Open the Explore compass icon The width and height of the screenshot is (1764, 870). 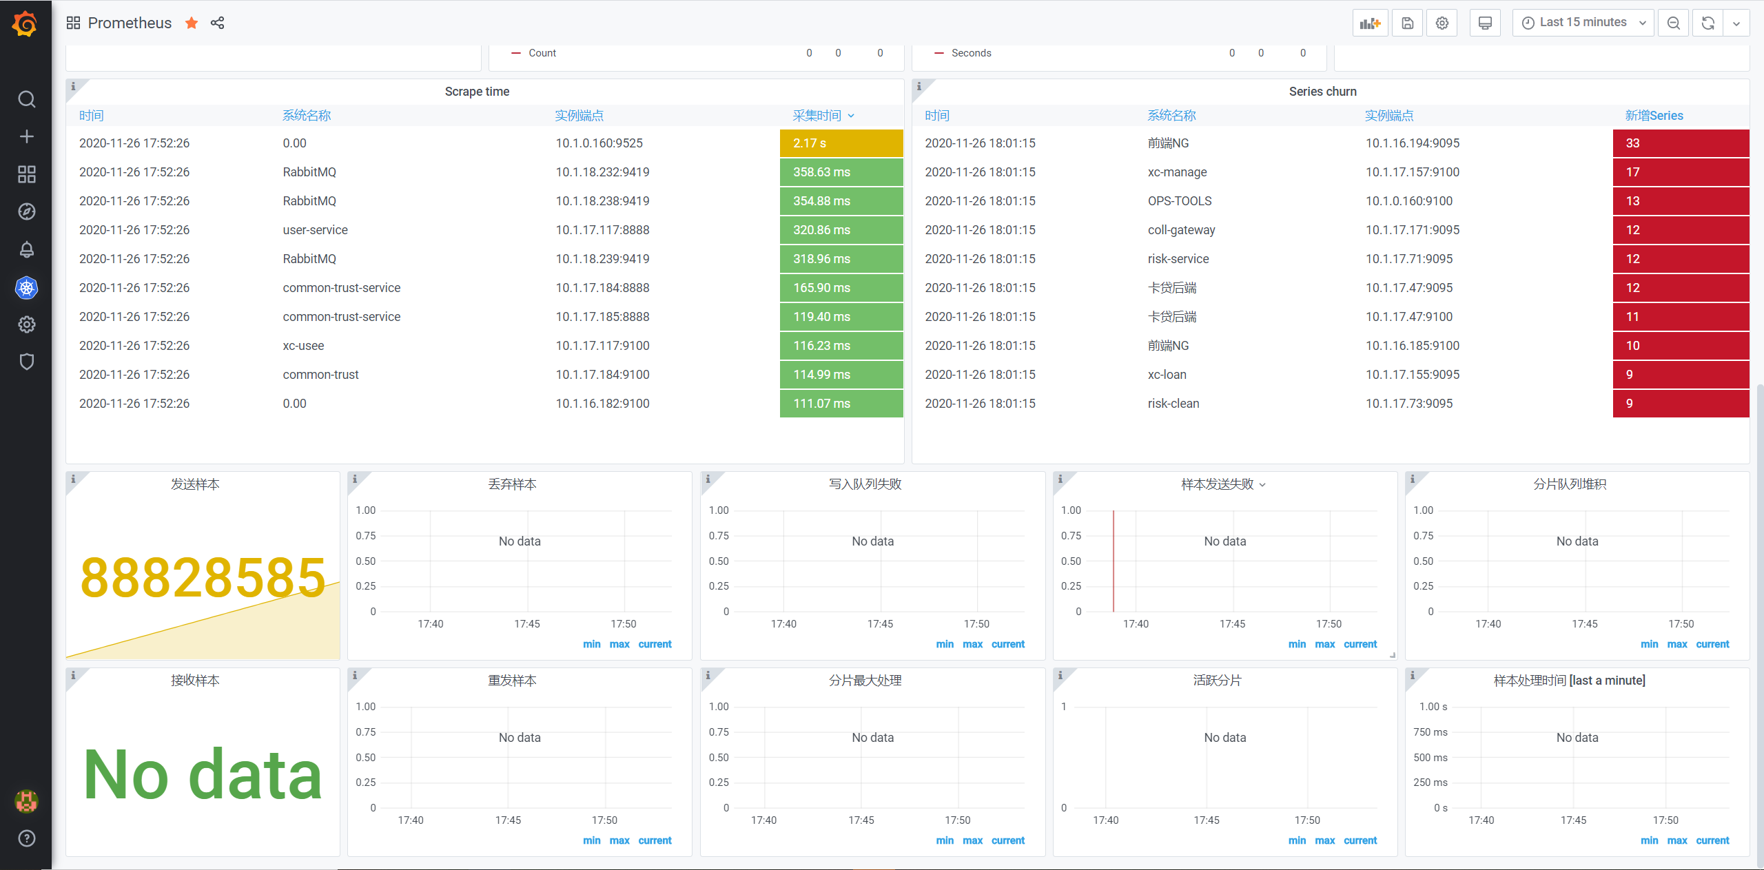click(26, 211)
